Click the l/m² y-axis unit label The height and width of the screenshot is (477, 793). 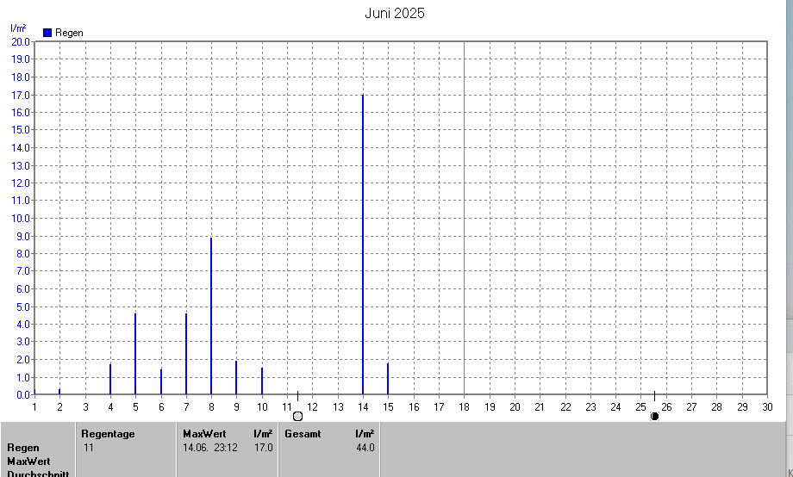[18, 28]
